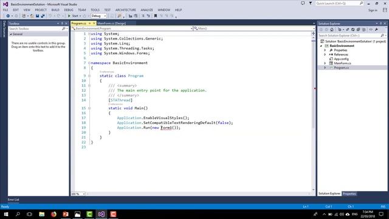Click the Comment Selection toolbar icon

click(x=143, y=16)
